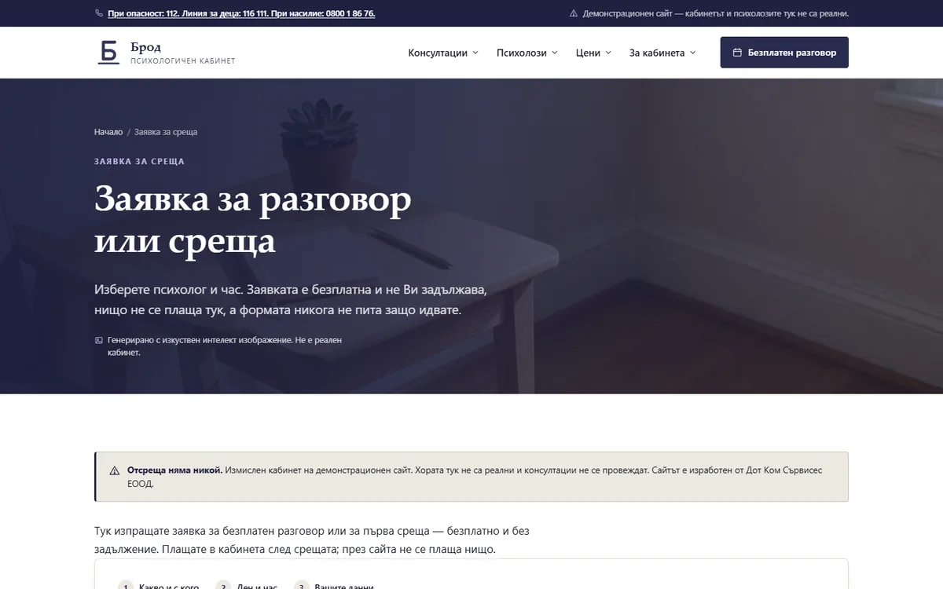
Task: Go to Начало breadcrumb
Action: point(108,132)
